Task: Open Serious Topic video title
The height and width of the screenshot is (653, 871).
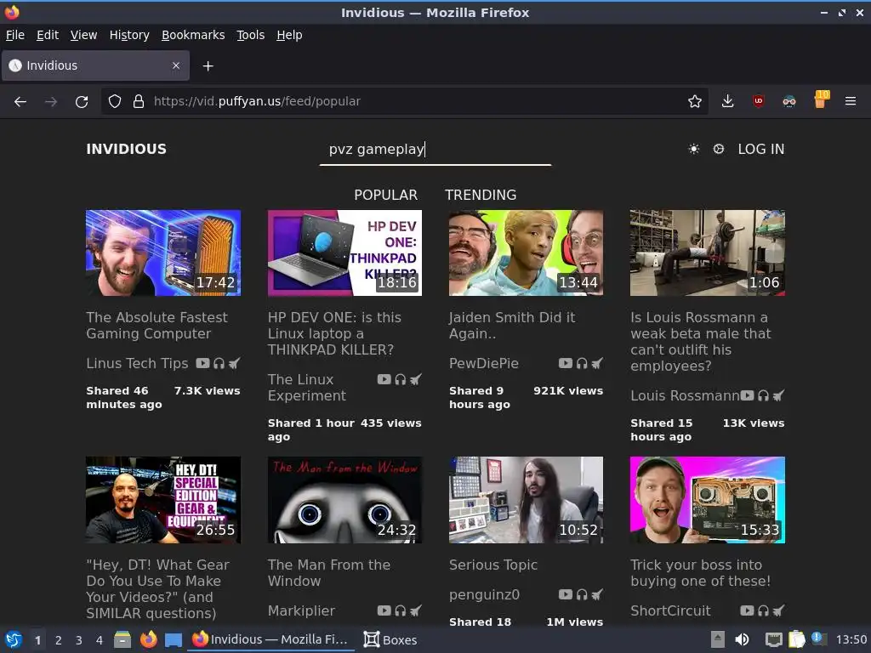Action: (493, 565)
